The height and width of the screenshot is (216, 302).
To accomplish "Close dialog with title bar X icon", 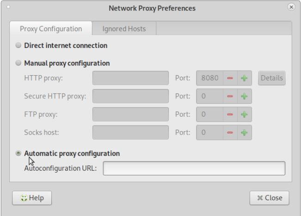I will click(x=291, y=7).
